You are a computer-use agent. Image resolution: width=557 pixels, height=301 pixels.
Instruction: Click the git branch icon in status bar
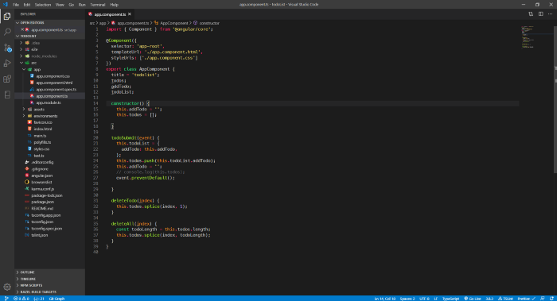pos(6,299)
